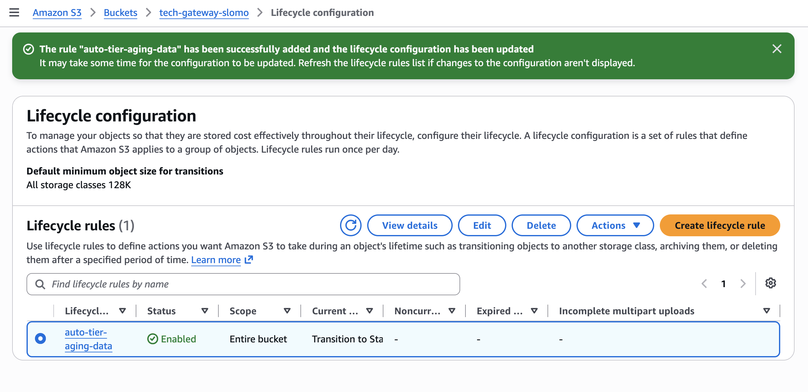
Task: Open auto-tier-aging-data rule link
Action: [89, 339]
